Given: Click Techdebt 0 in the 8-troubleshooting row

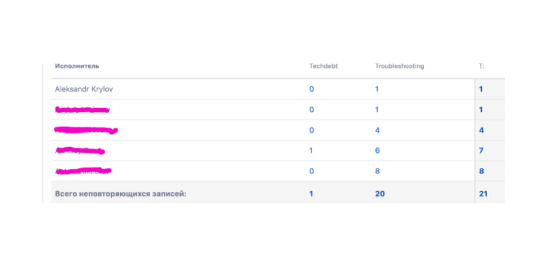Looking at the screenshot, I should (312, 172).
